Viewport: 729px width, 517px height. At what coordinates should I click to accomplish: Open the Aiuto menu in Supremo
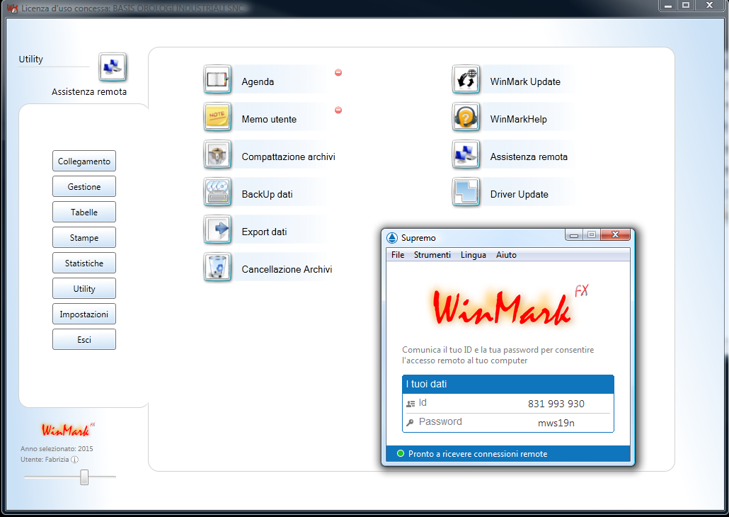(x=506, y=255)
